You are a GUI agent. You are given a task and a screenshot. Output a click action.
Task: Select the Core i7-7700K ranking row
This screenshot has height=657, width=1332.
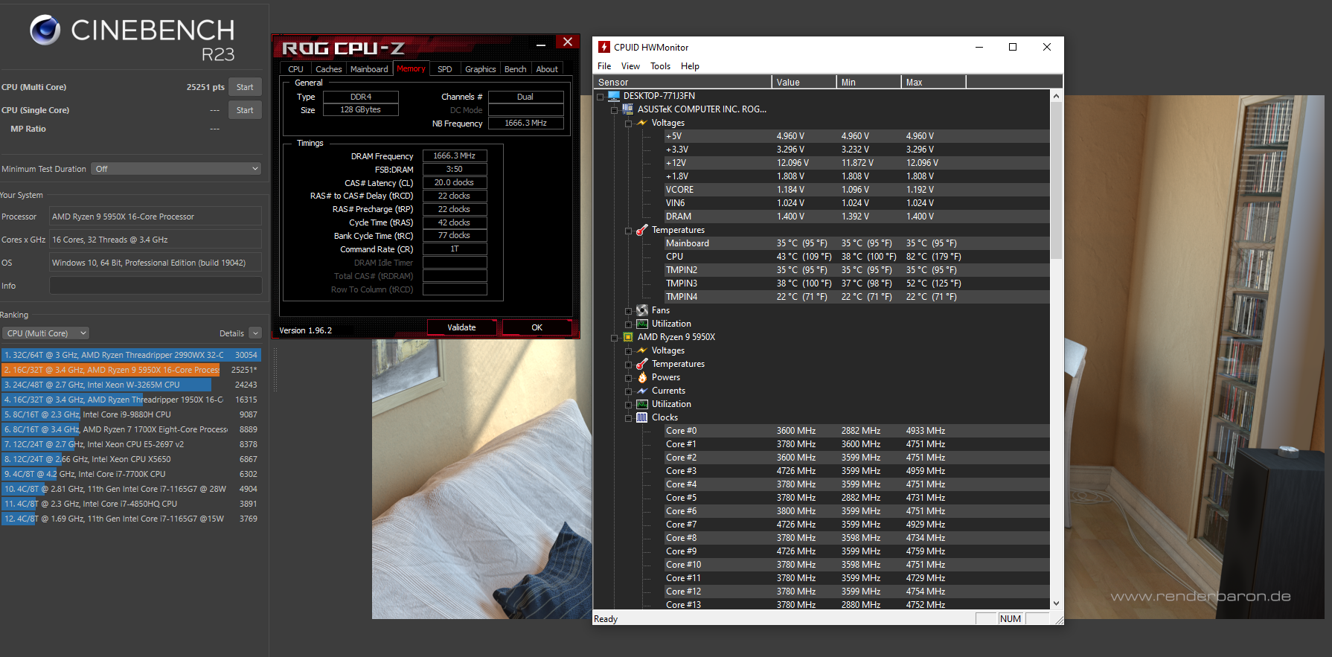(x=131, y=474)
